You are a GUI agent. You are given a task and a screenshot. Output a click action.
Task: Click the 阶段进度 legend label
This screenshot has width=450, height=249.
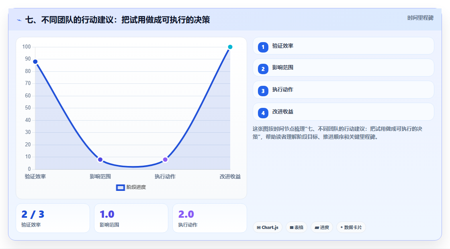click(136, 187)
